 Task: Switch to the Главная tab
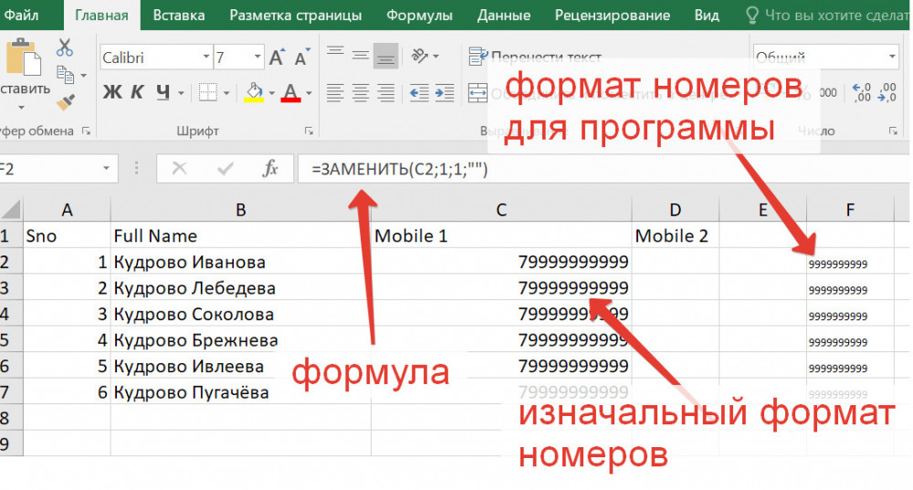[102, 16]
